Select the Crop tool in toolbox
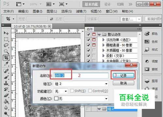Screen dimensions: 163x117 (x=6, y=58)
